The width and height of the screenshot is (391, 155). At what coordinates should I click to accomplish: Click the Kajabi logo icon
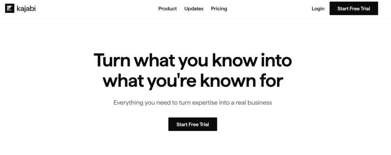point(10,8)
